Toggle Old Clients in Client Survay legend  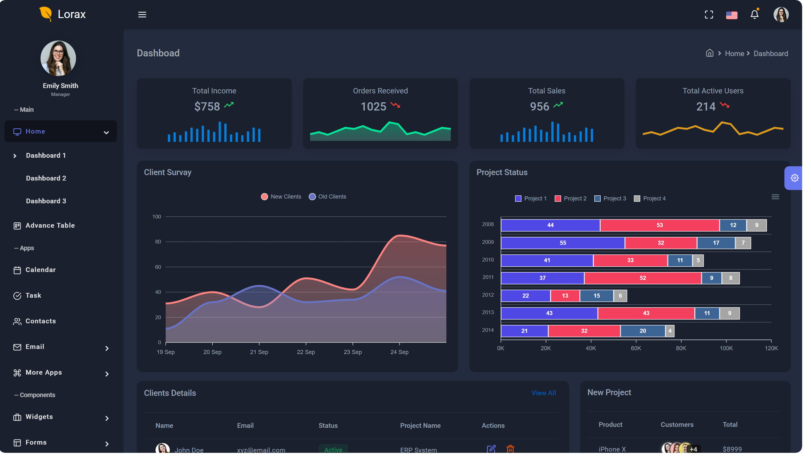pos(327,196)
